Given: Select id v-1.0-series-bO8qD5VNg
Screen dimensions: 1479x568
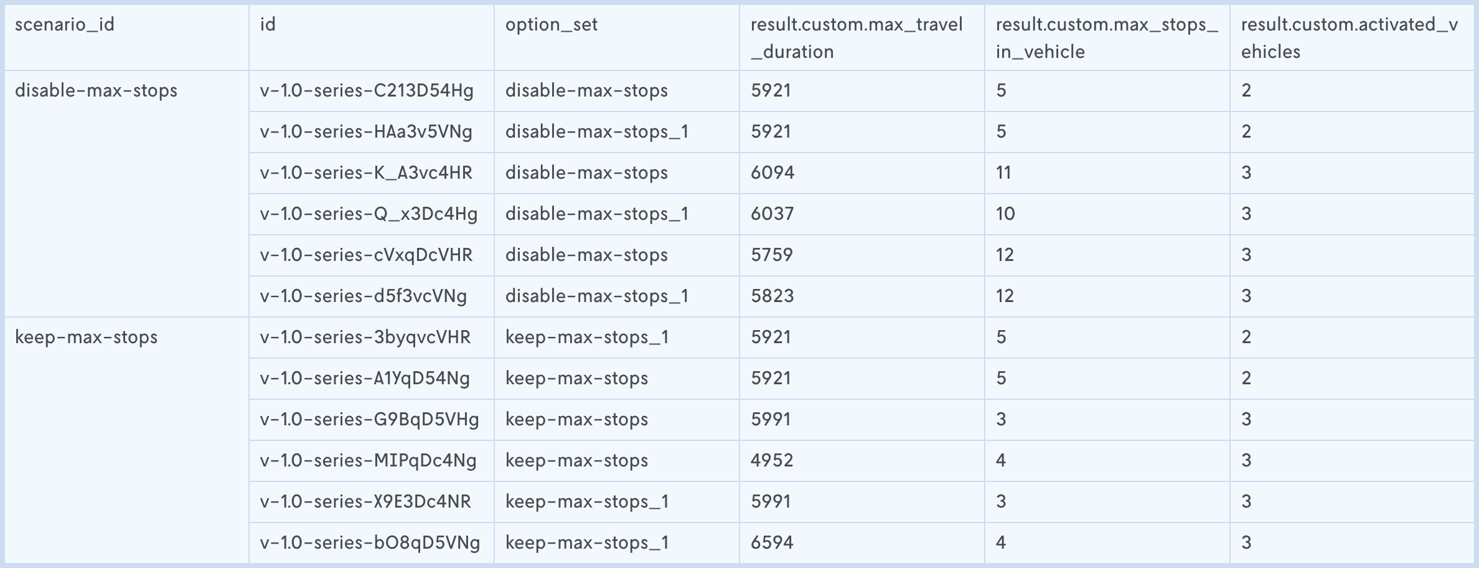Looking at the screenshot, I should [x=370, y=543].
